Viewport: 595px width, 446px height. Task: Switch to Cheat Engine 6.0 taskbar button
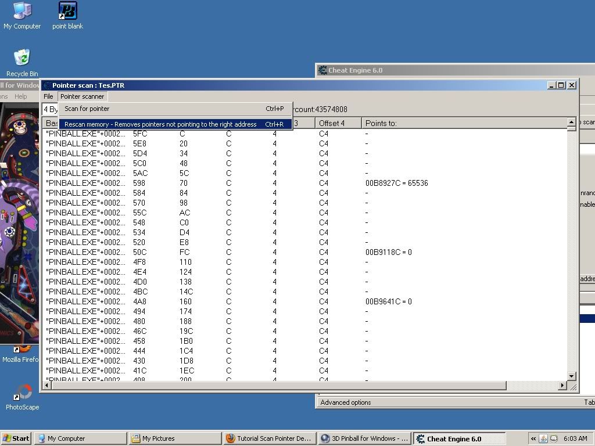[x=459, y=438]
